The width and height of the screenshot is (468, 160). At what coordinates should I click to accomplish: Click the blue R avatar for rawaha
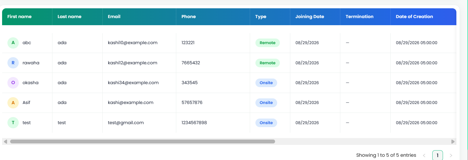13,63
